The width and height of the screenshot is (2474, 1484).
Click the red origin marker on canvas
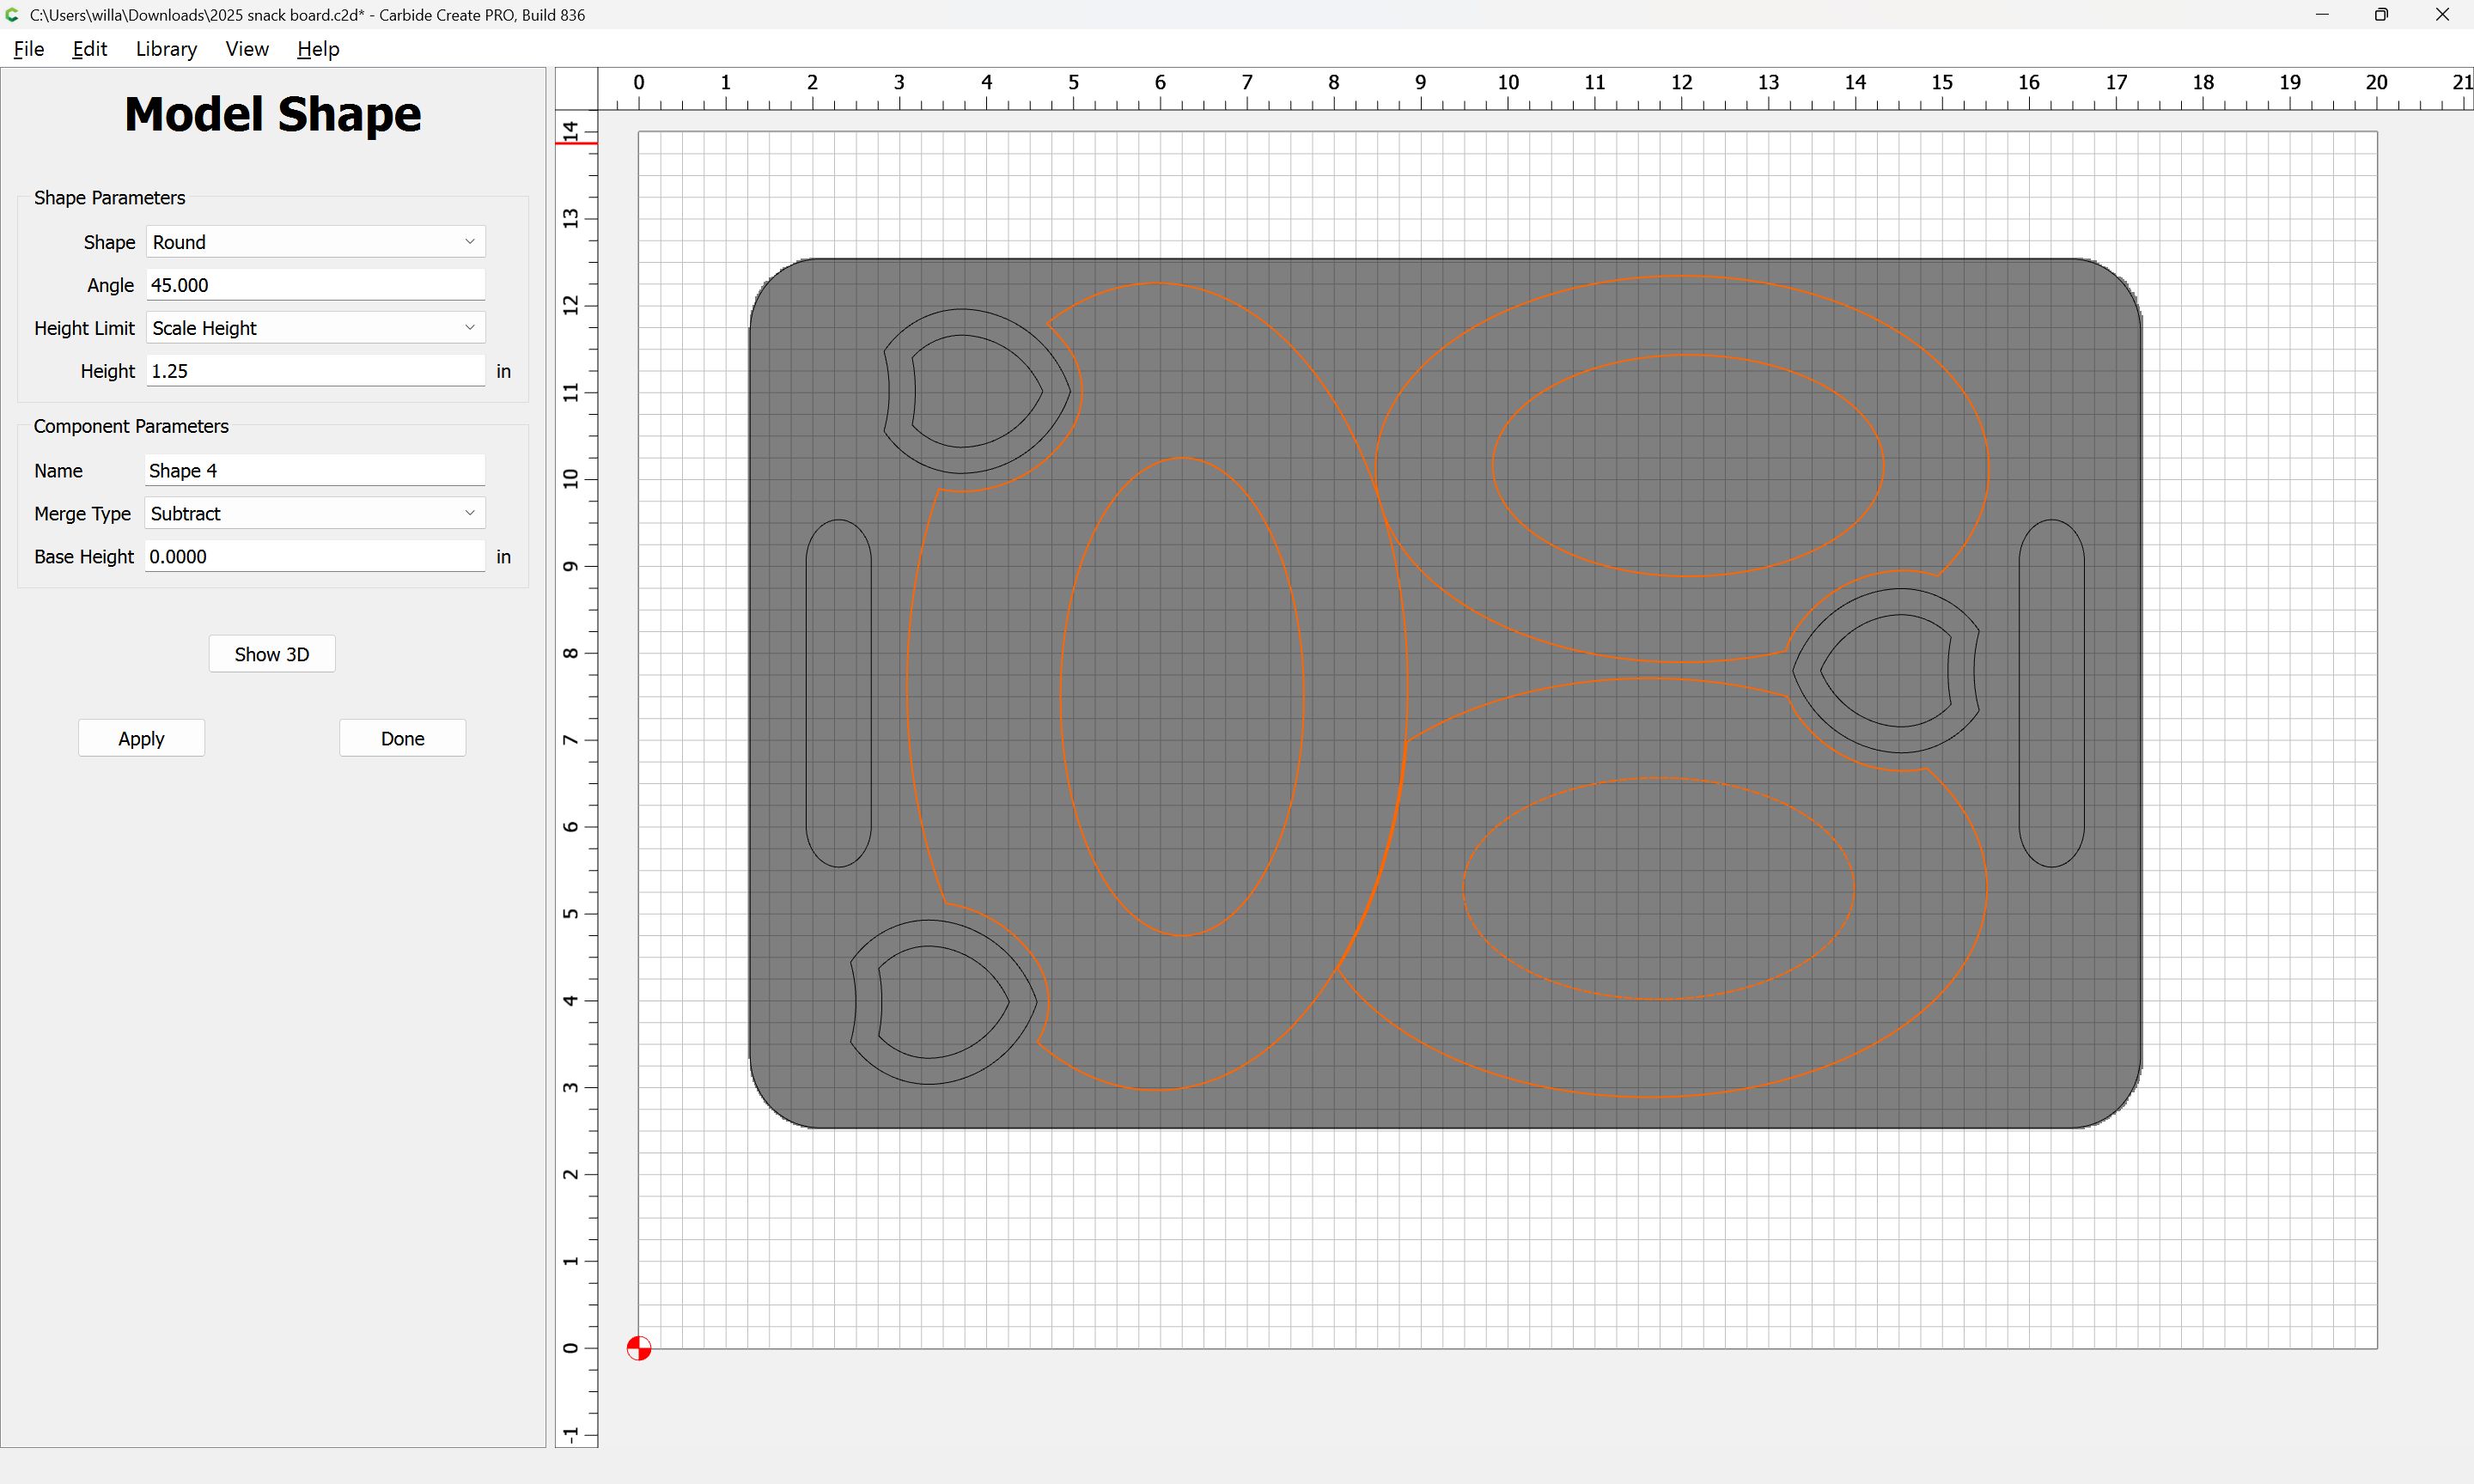point(639,1348)
